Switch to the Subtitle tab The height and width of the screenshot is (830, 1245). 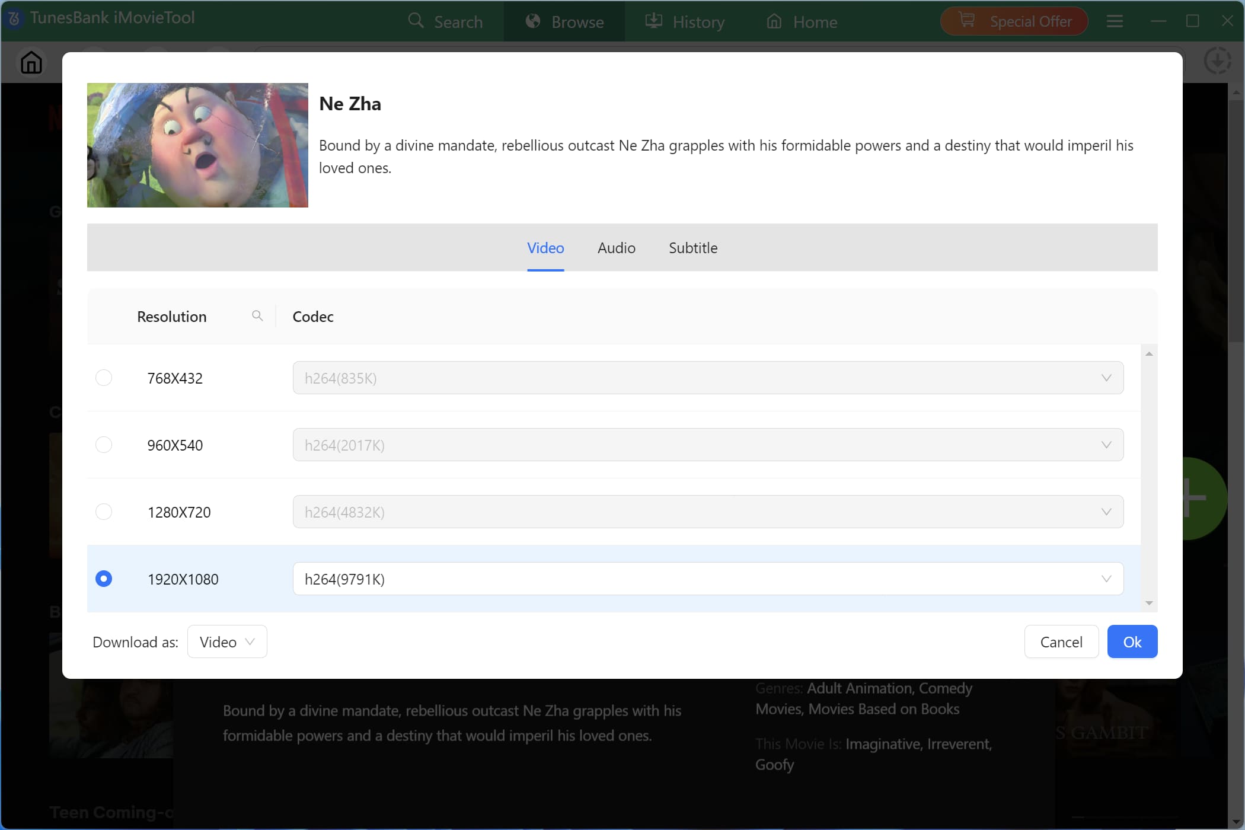(x=692, y=248)
